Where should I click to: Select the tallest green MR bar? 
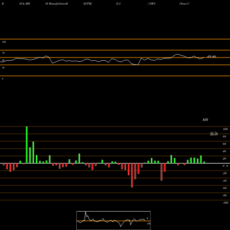(x=27, y=145)
